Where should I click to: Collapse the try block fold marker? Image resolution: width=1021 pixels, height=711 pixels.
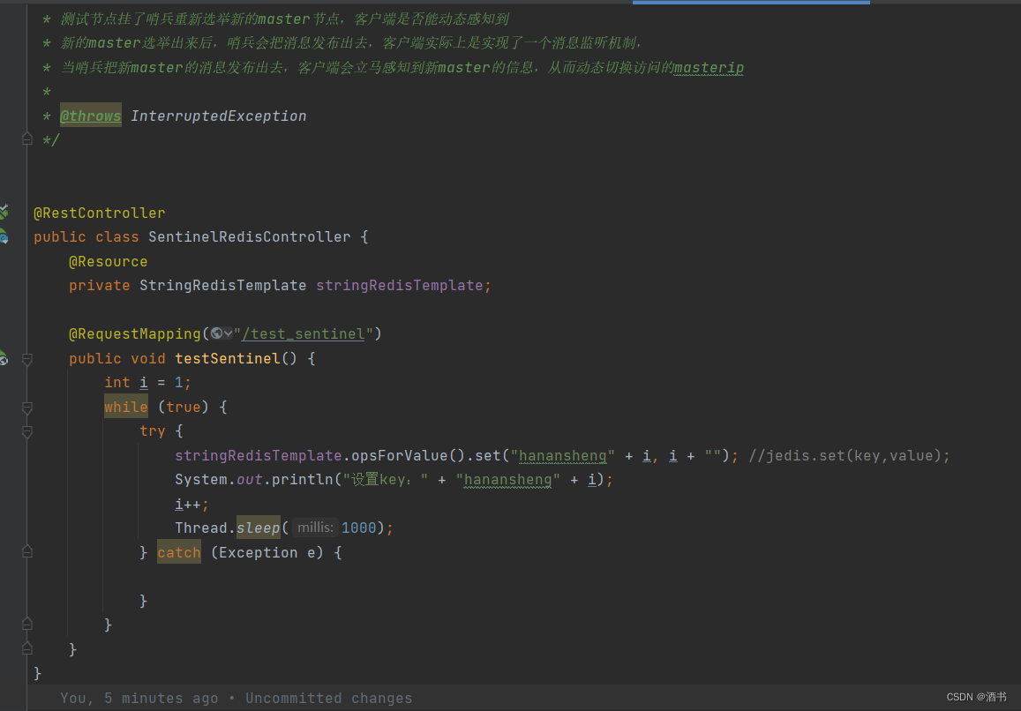pyautogui.click(x=27, y=431)
